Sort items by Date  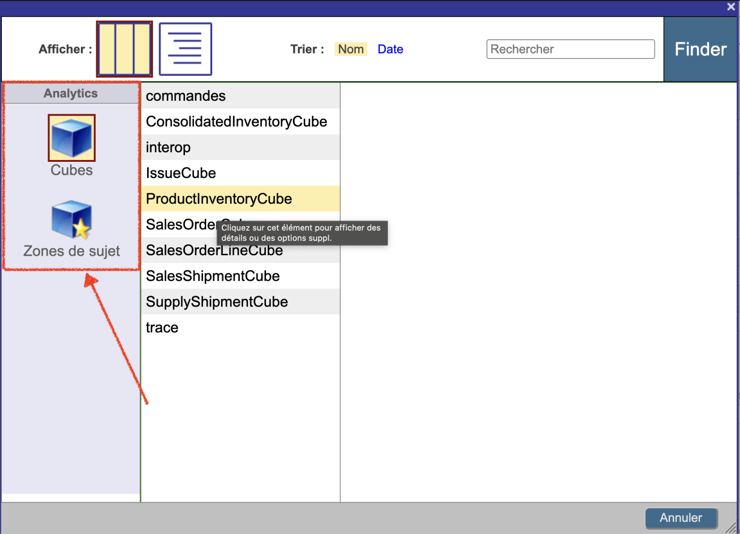pyautogui.click(x=390, y=49)
